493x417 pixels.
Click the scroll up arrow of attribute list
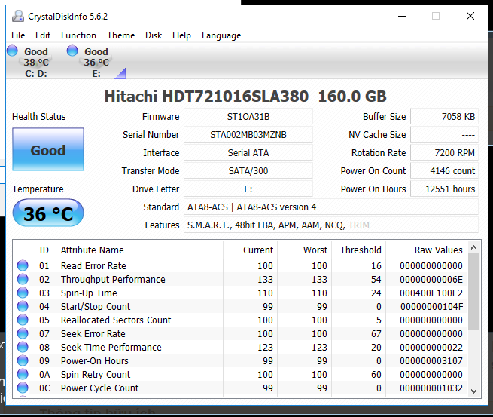[474, 247]
